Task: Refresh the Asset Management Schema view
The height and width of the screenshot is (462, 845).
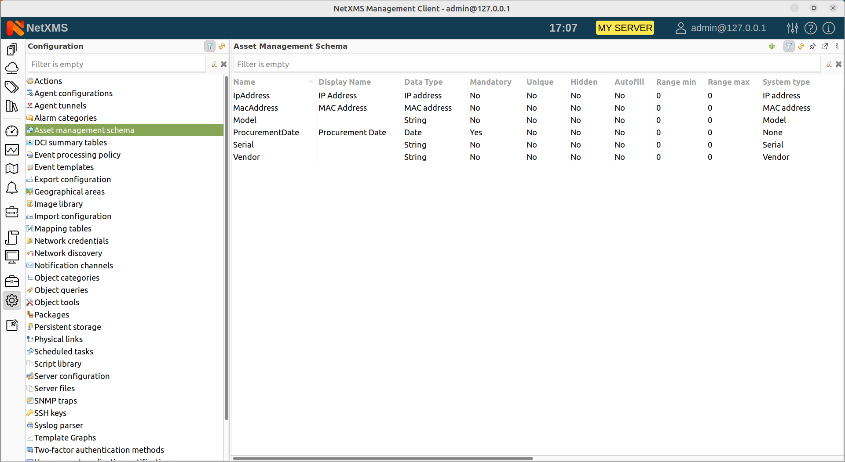Action: pos(801,46)
